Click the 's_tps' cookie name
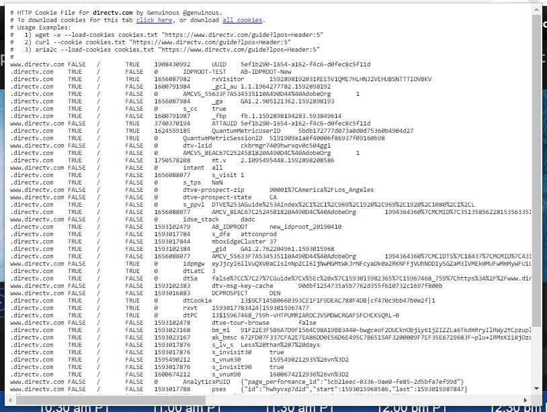547x412 pixels. [192, 183]
